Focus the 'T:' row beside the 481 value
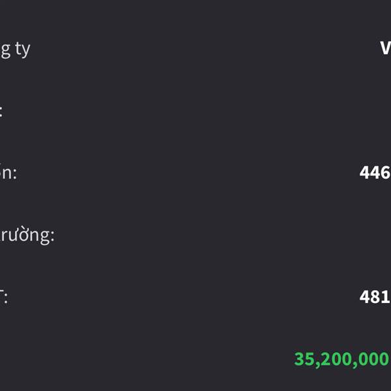 coord(4,297)
